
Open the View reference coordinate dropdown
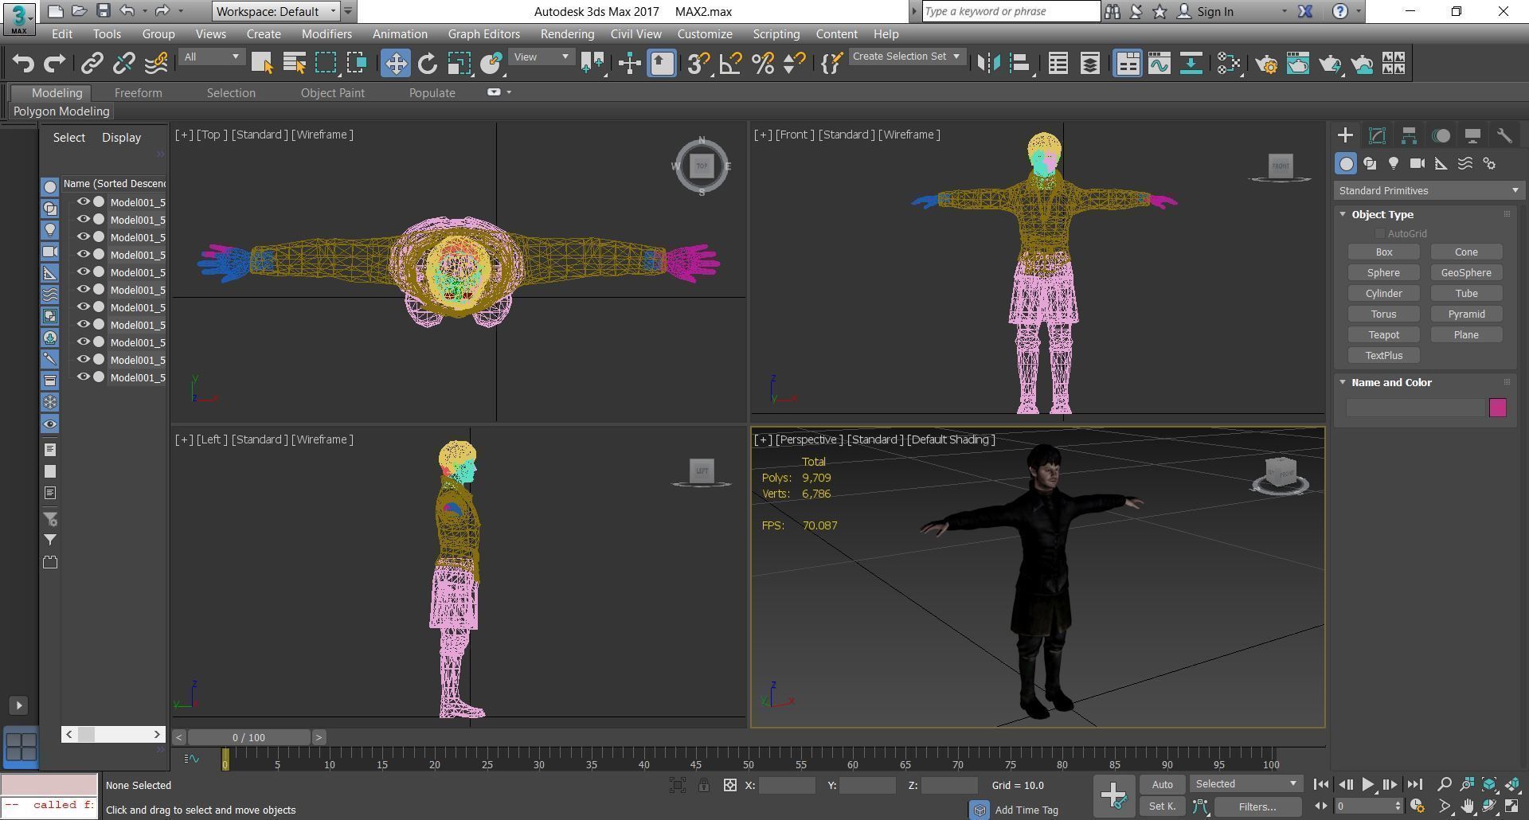(x=542, y=57)
